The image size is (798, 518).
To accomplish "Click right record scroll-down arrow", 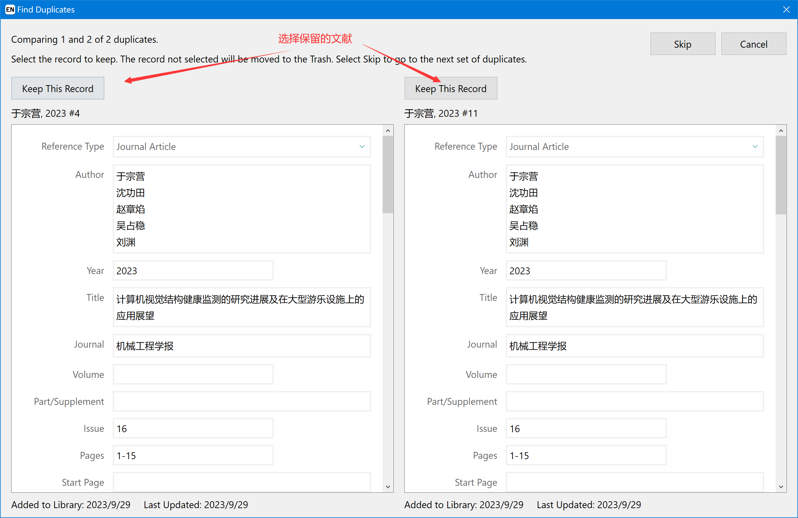I will point(781,487).
